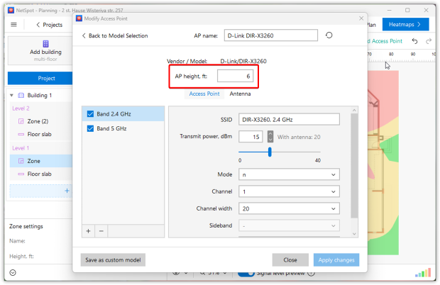This screenshot has height=285, width=440.
Task: Select the Band 5 GHz row
Action: click(123, 128)
